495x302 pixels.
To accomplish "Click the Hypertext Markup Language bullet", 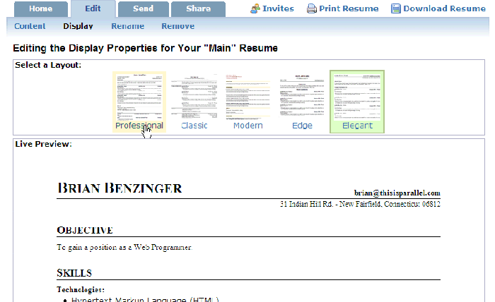I will (145, 299).
